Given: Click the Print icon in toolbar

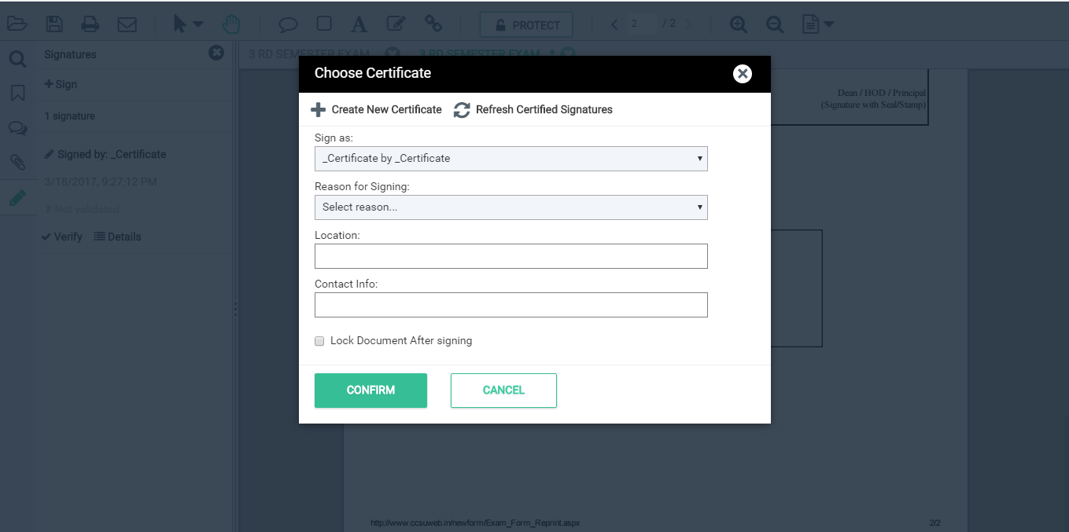Looking at the screenshot, I should 90,24.
